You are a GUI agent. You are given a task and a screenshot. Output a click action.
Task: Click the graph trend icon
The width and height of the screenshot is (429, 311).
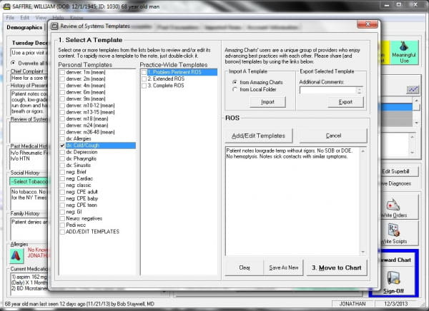413,89
